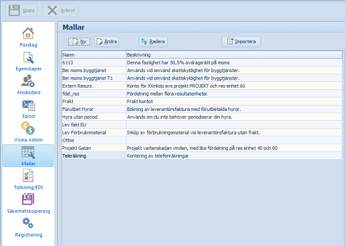Screen dimensions: 345x246
Task: Click the Ny button
Action: (x=79, y=42)
